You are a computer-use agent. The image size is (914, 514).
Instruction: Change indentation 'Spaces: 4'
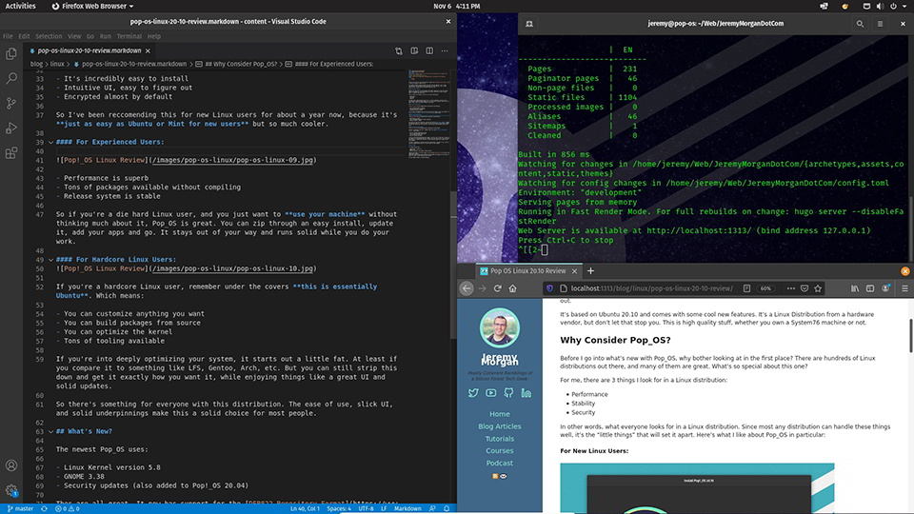point(339,508)
